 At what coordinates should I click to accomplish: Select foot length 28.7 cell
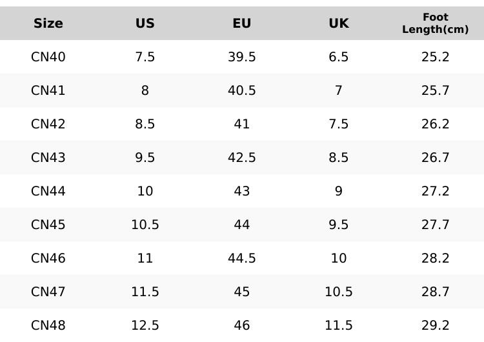tap(436, 292)
